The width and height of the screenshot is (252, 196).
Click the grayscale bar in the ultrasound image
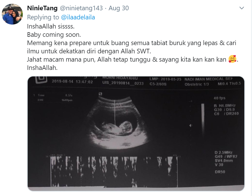pos(203,120)
